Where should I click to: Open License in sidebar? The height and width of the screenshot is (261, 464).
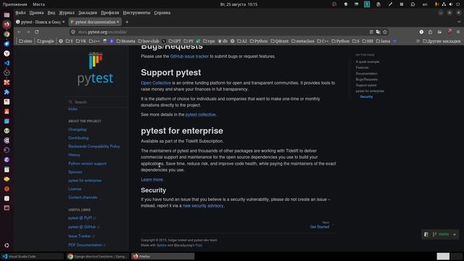75,188
